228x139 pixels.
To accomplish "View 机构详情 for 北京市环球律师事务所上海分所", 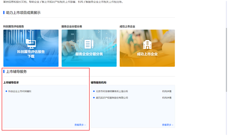I will point(167,91).
